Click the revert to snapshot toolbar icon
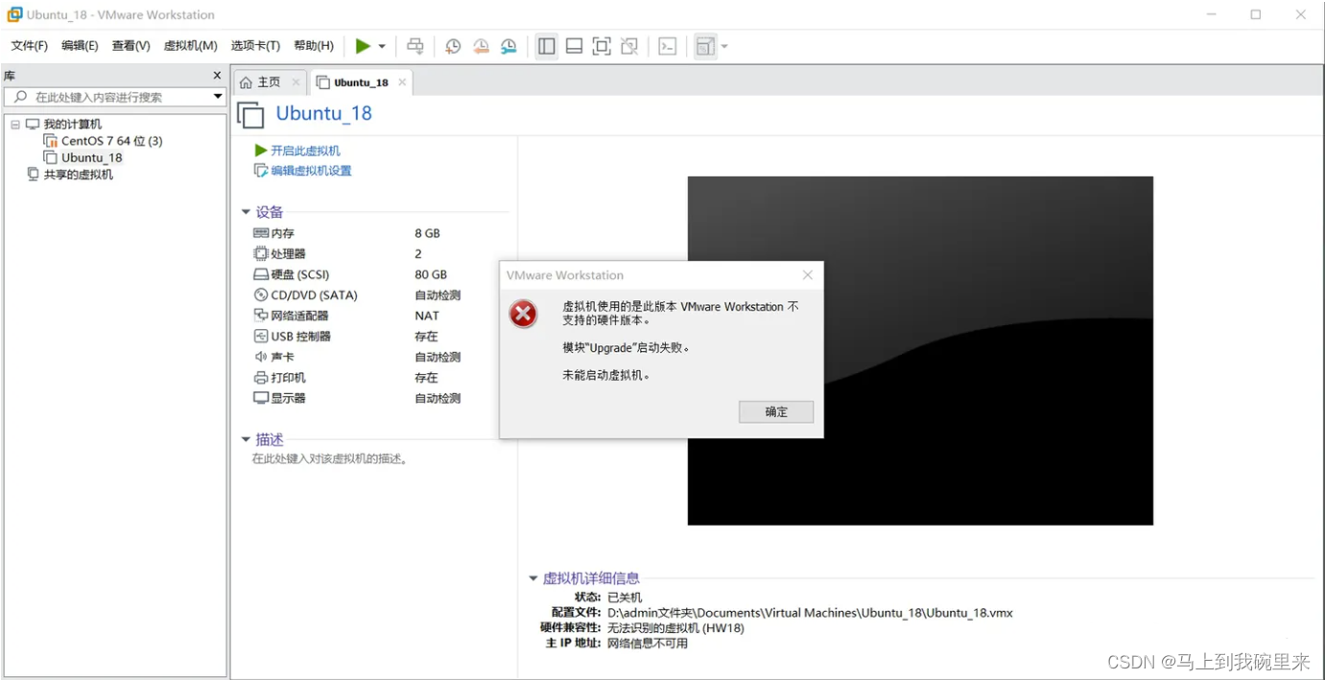Viewport: 1325px width, 680px height. (x=481, y=46)
